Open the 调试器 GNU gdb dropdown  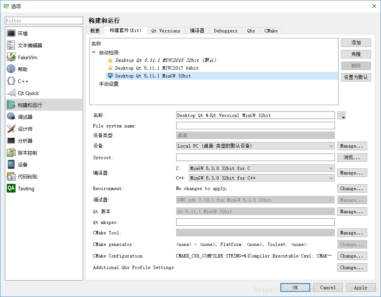255,200
